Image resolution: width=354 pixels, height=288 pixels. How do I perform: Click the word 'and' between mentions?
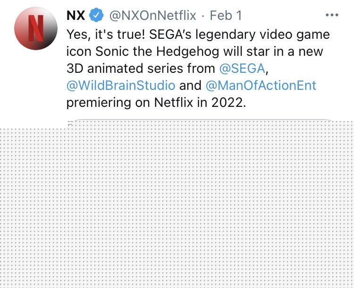click(190, 85)
